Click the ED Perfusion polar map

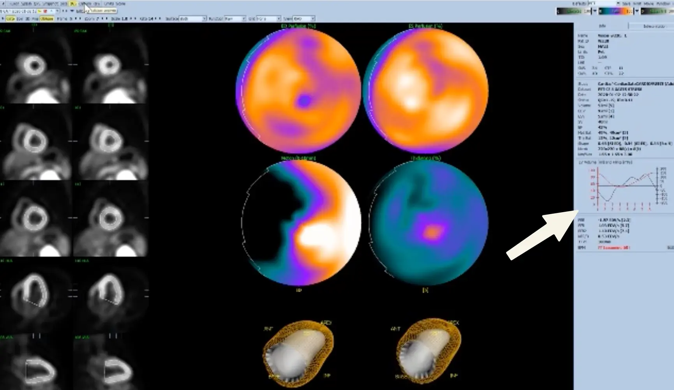point(298,90)
